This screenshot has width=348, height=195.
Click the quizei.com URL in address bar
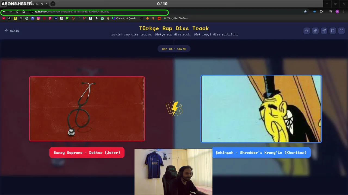pyautogui.click(x=72, y=12)
